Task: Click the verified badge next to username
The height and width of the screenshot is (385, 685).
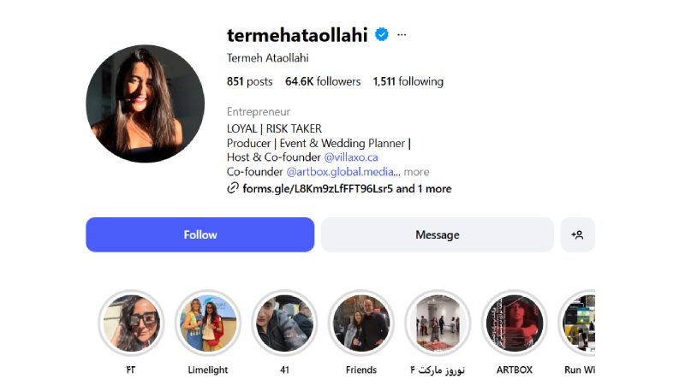Action: [382, 35]
